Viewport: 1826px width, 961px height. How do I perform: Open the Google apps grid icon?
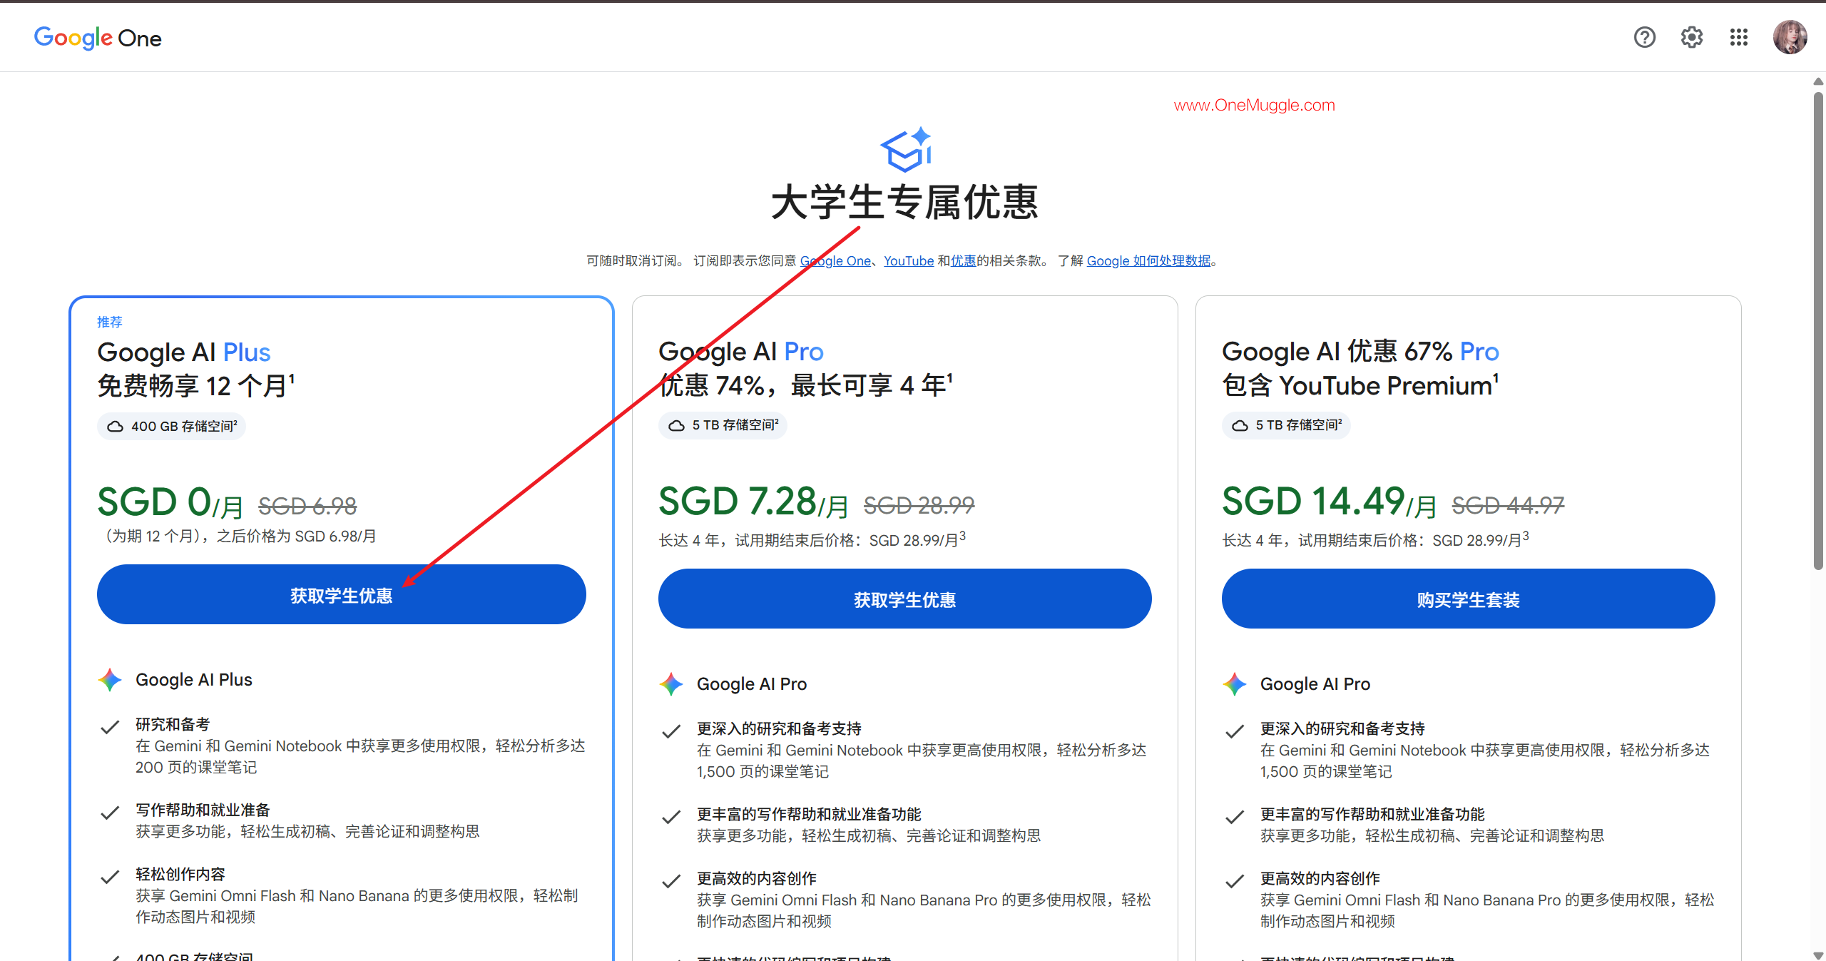(x=1738, y=37)
